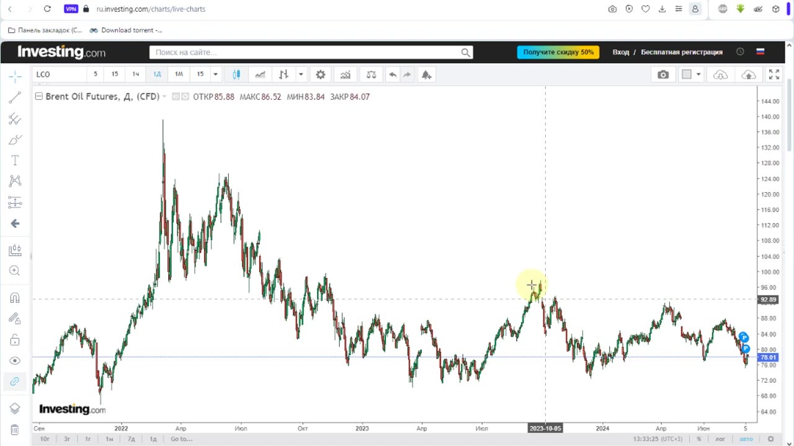Image resolution: width=794 pixels, height=446 pixels.
Task: Load chart layout from cloud
Action: click(720, 74)
